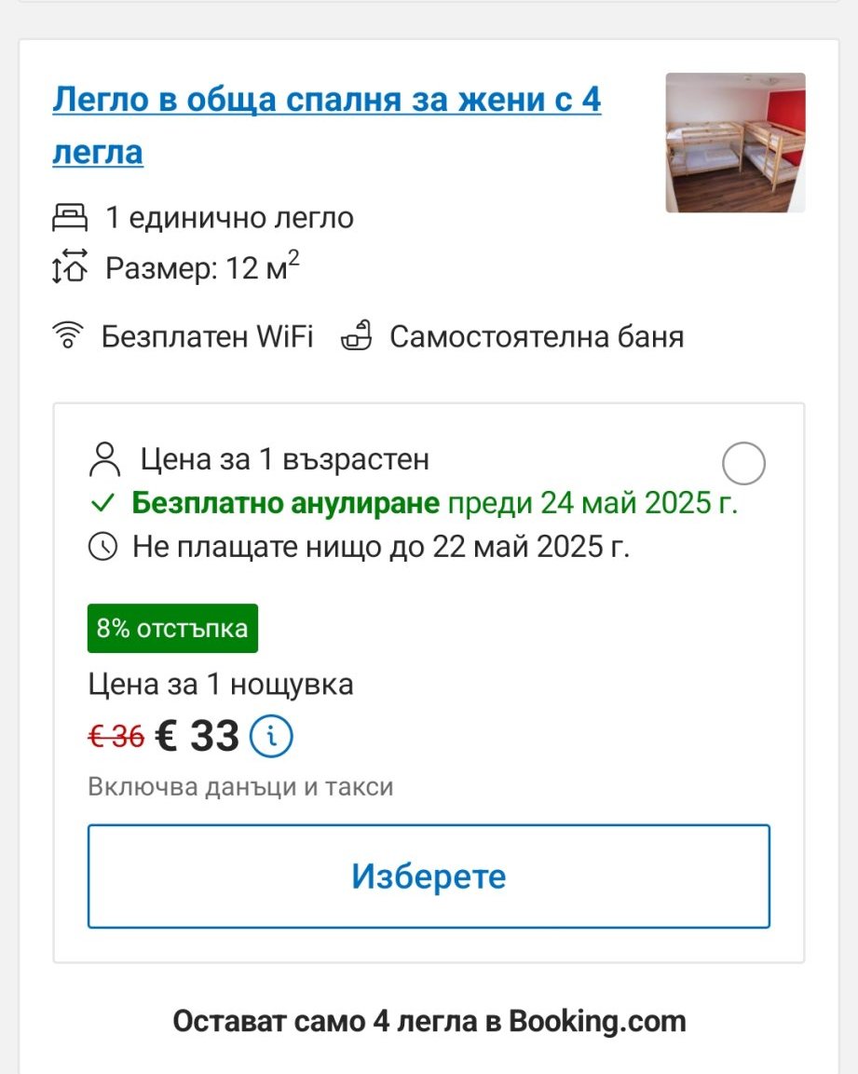Image resolution: width=858 pixels, height=1074 pixels.
Task: Click the free cancellation checkmark icon
Action: 102,504
